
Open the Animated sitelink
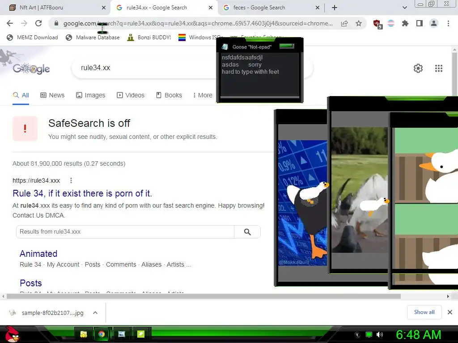pos(38,254)
